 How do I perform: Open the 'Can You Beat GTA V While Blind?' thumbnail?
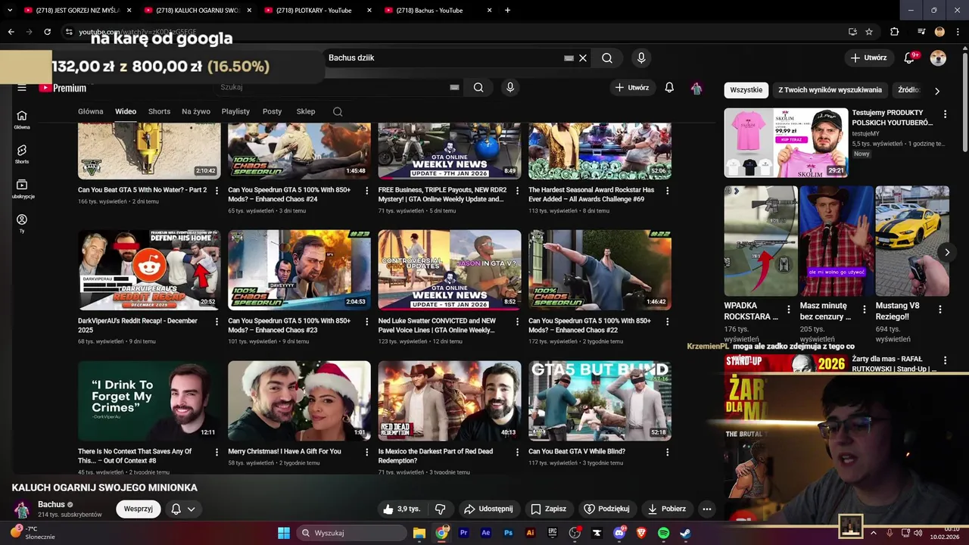tap(600, 401)
